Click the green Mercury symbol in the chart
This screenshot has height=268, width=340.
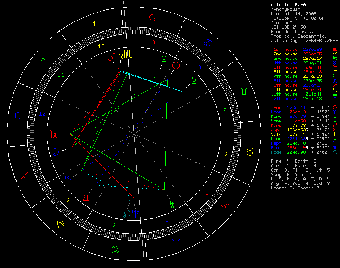[194, 80]
